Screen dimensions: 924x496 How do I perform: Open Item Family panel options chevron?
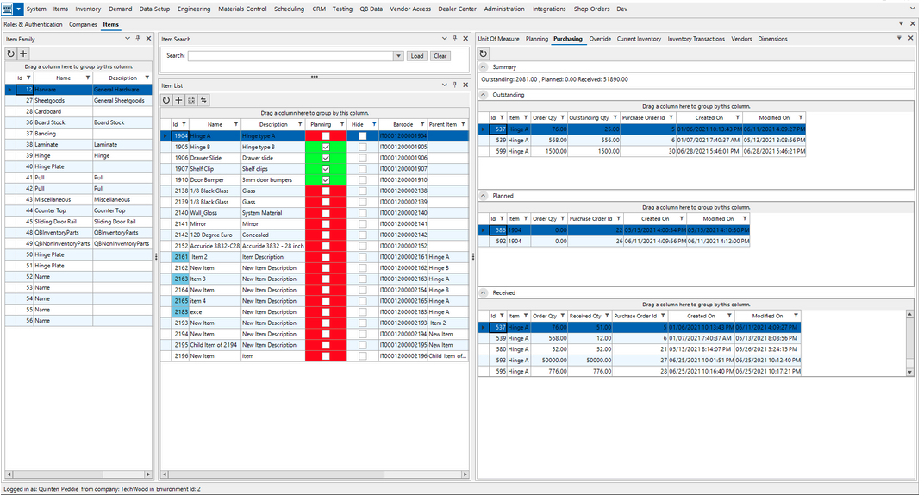coord(128,38)
